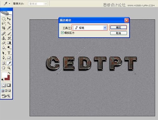Close the 描边路径 dialog
The image size is (158, 120).
pos(126,20)
